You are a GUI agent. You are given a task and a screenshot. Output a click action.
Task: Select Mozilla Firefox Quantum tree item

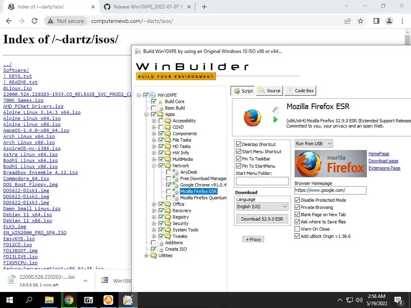[203, 198]
